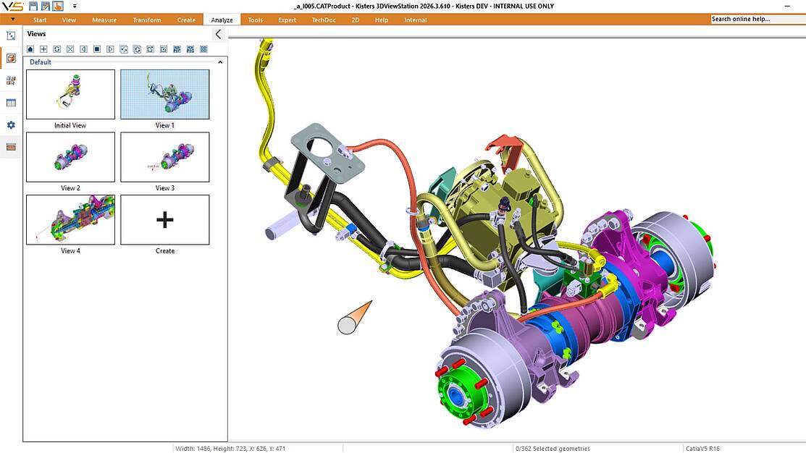Viewport: 806px width, 453px height.
Task: Open the Start ribbon tab
Action: (x=40, y=20)
